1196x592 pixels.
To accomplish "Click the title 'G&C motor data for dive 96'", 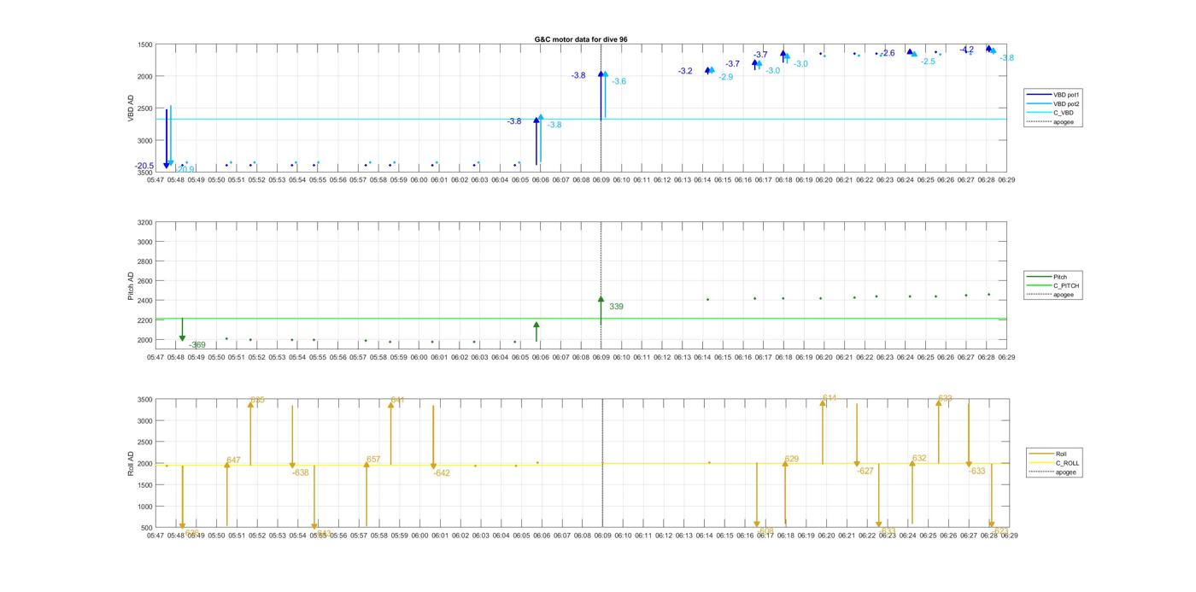I will coord(580,39).
